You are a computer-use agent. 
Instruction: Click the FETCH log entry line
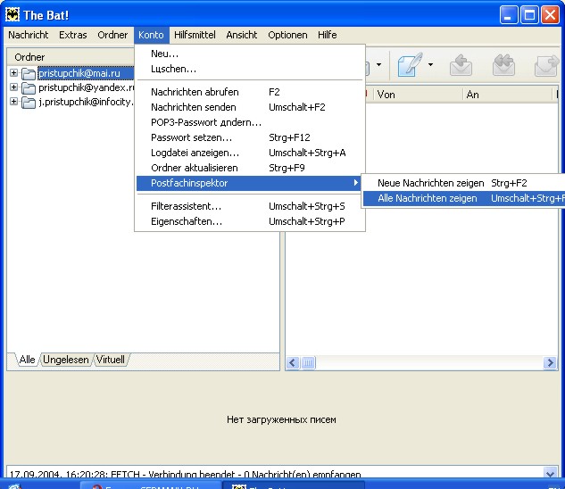(x=186, y=474)
